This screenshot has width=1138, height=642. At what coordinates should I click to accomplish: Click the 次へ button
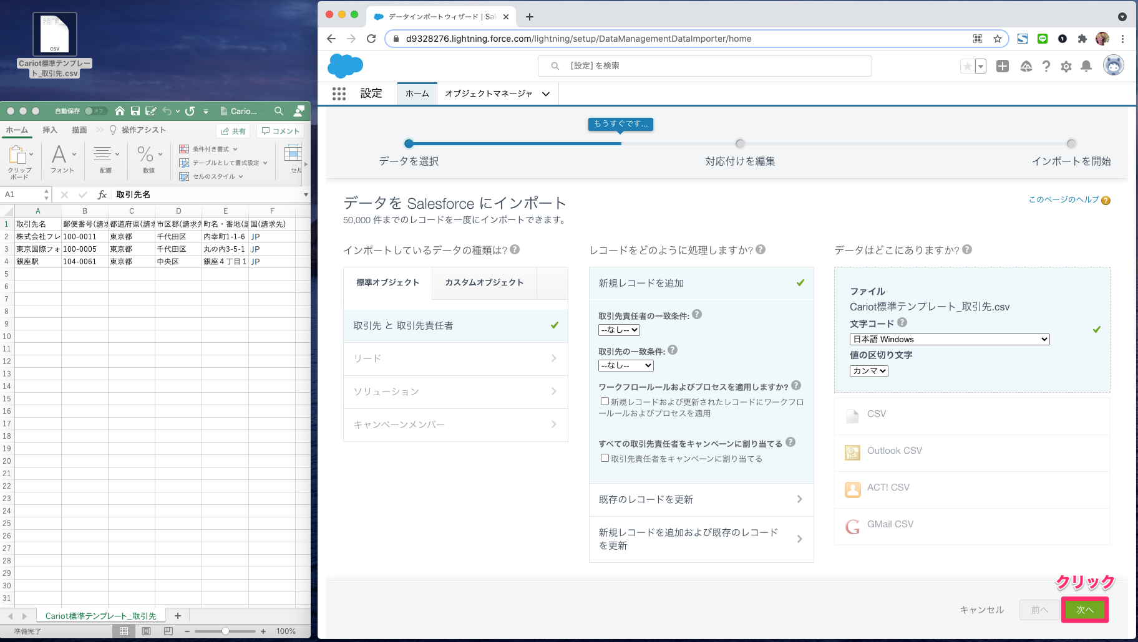(1085, 610)
